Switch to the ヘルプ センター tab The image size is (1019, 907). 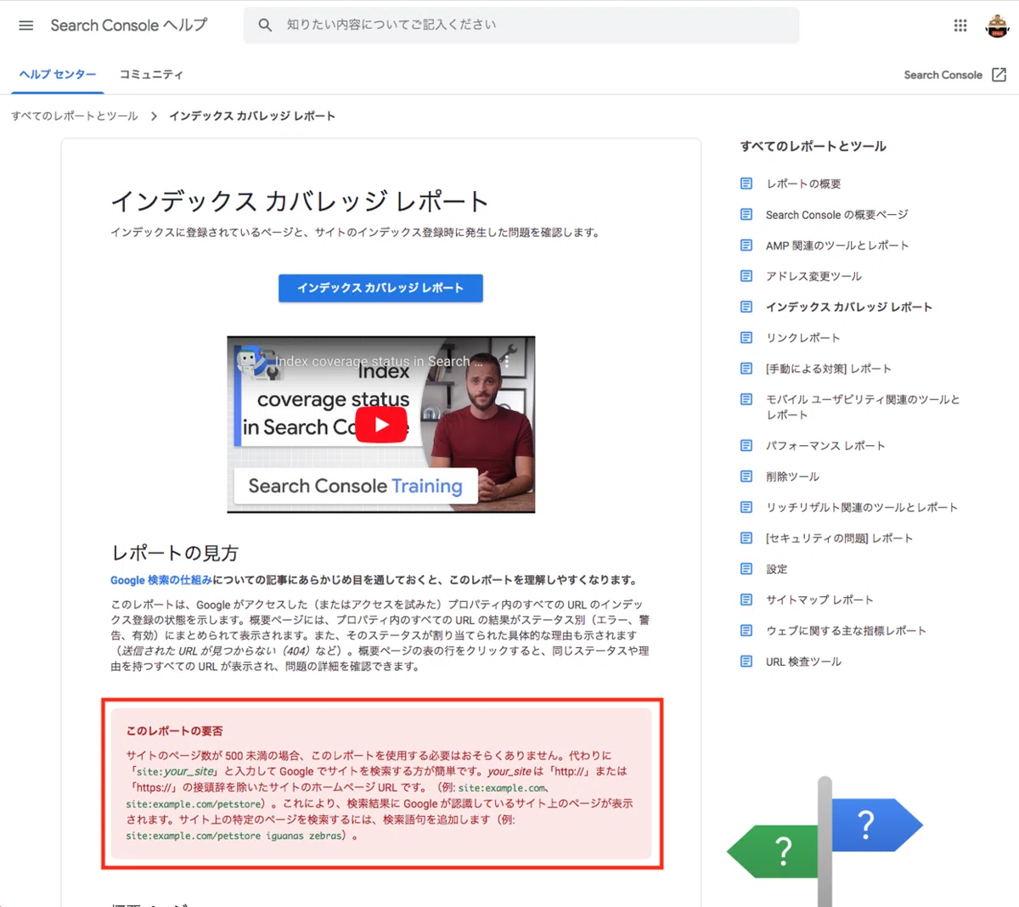(x=58, y=75)
